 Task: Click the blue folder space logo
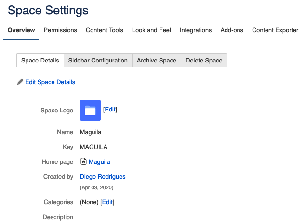pyautogui.click(x=90, y=110)
